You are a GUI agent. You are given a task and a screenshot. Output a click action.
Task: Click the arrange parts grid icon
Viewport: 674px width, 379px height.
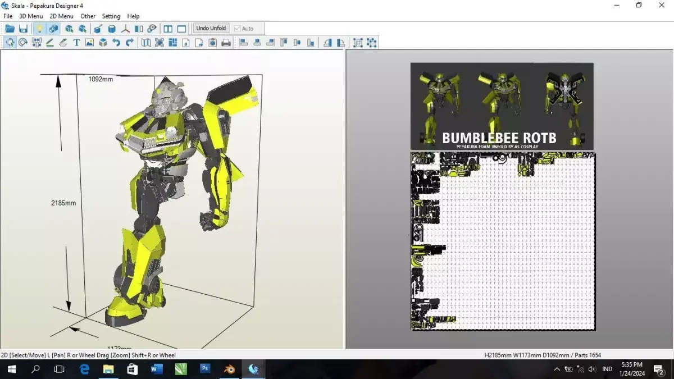(x=160, y=42)
